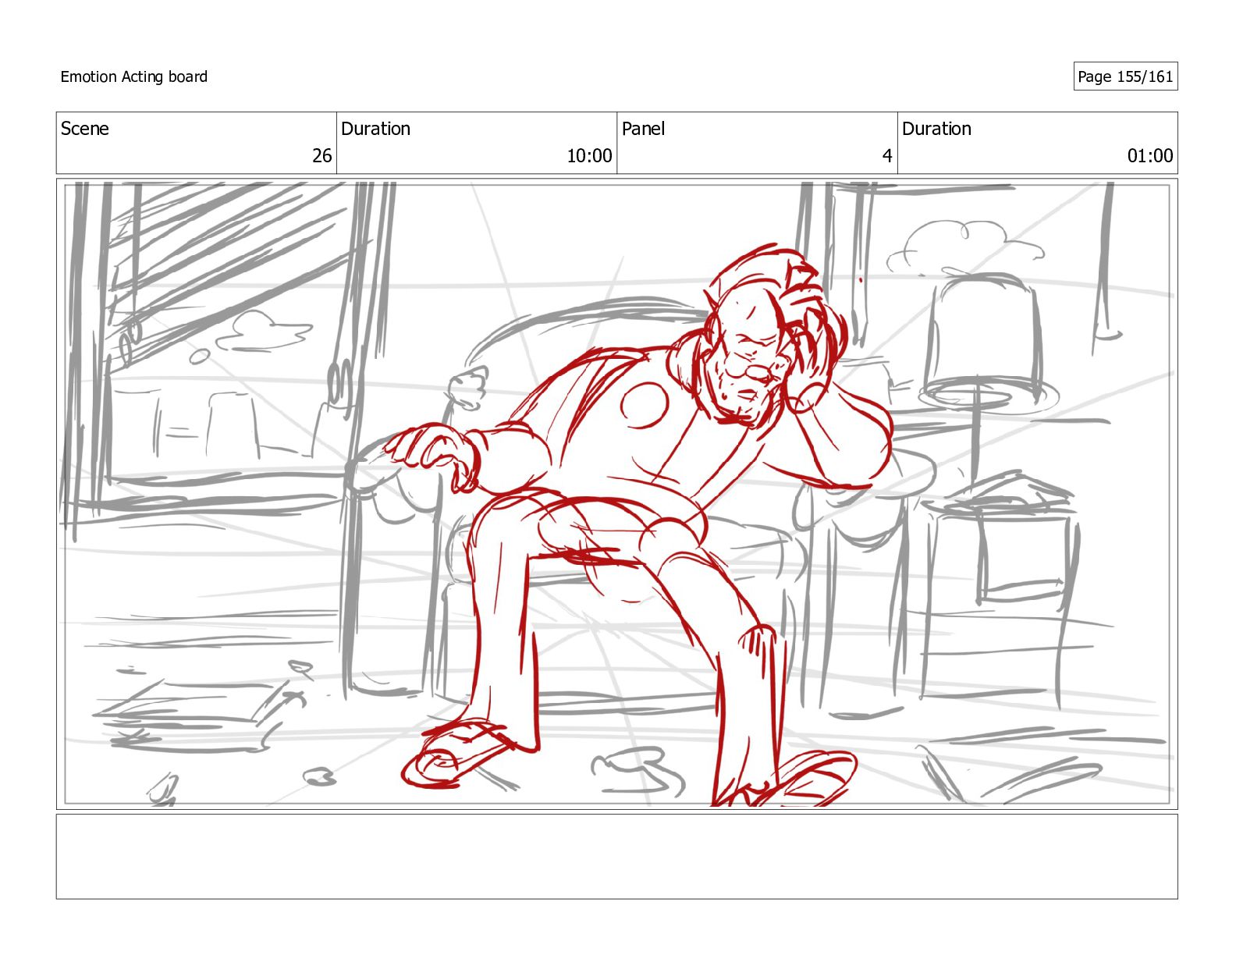Select the 'Scene' header label
Image resolution: width=1236 pixels, height=955 pixels.
[x=84, y=129]
